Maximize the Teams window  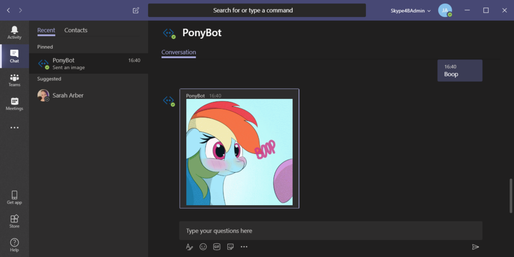coord(486,11)
